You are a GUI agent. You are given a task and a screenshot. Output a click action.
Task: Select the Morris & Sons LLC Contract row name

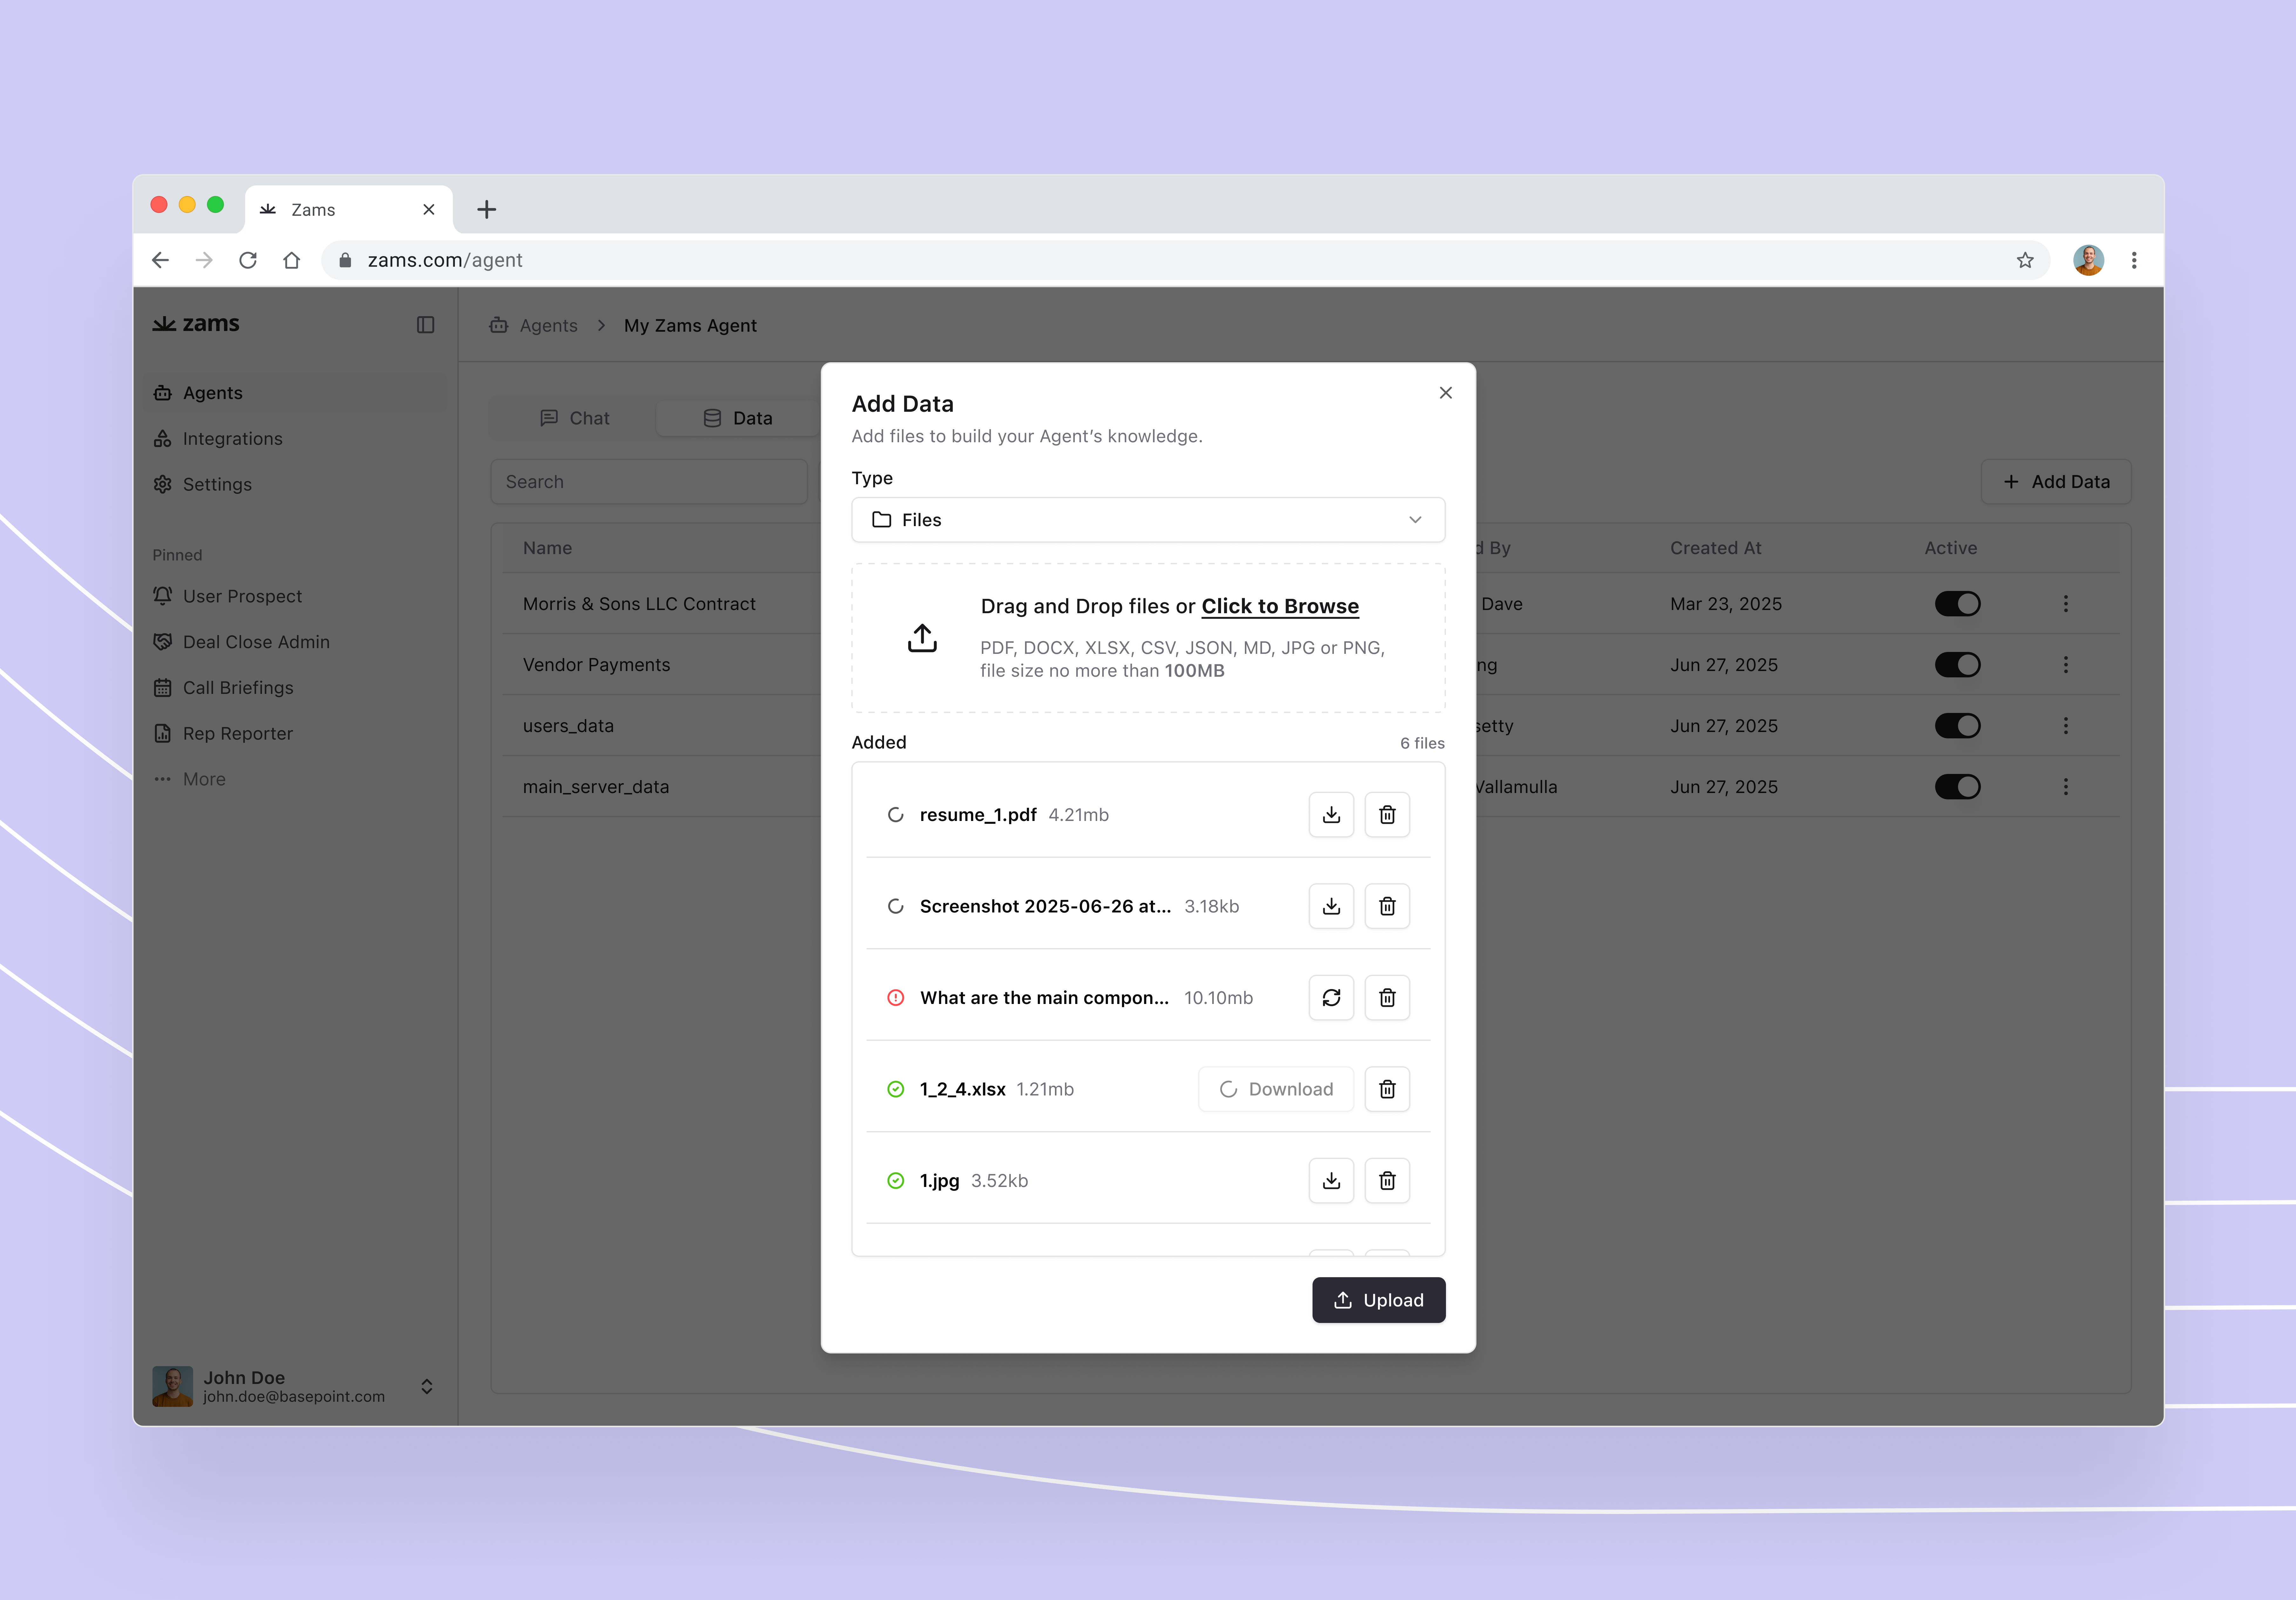point(639,604)
